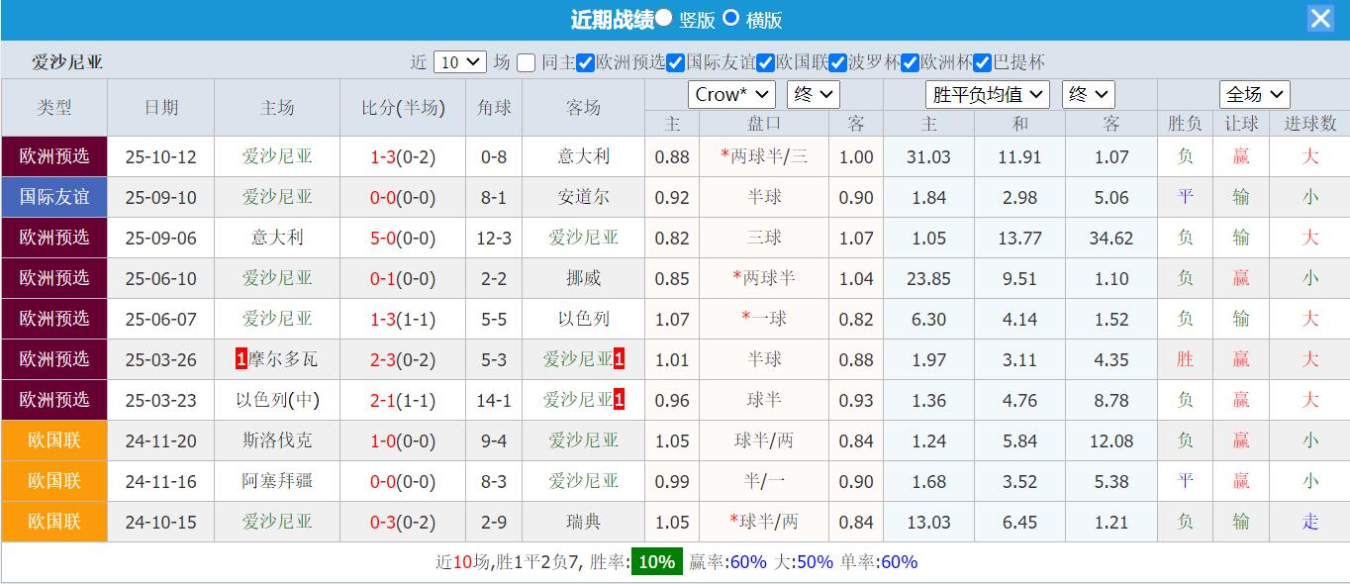This screenshot has width=1350, height=584.
Task: Open the Crow* bookmaker dropdown
Action: click(731, 95)
